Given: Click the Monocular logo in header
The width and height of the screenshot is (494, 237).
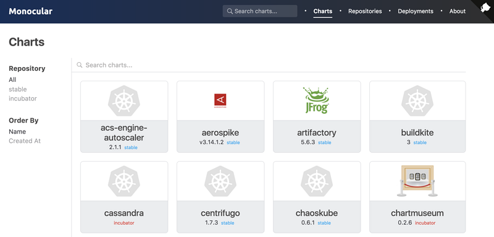Looking at the screenshot, I should (x=30, y=11).
